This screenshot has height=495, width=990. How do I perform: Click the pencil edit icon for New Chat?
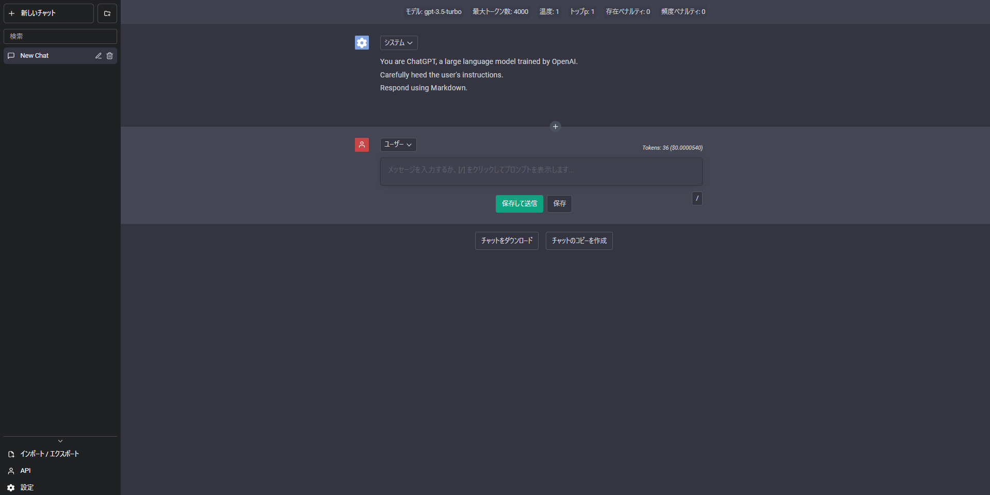coord(99,56)
